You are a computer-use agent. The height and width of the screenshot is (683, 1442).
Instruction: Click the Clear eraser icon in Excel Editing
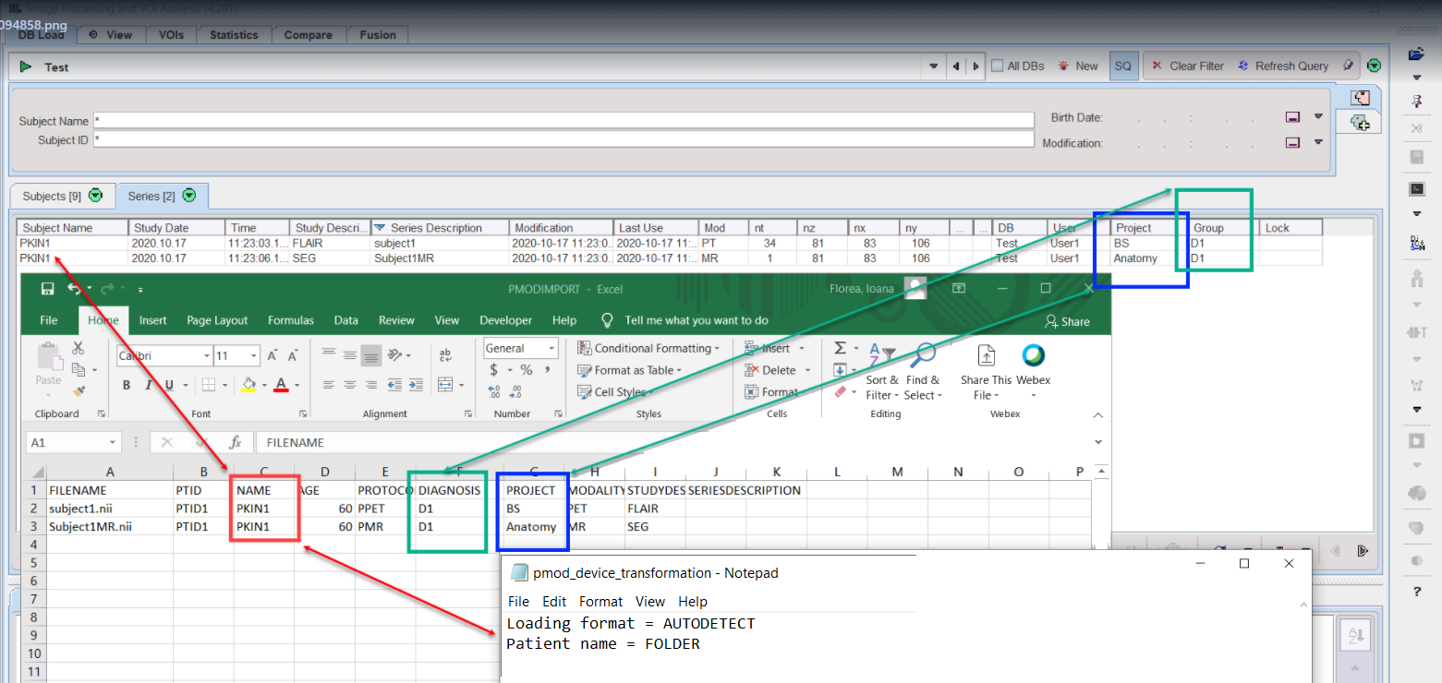[x=840, y=391]
